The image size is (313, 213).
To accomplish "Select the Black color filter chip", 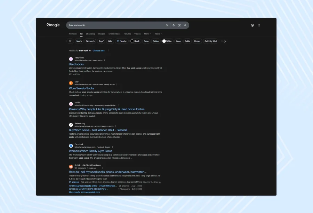I will point(135,41).
